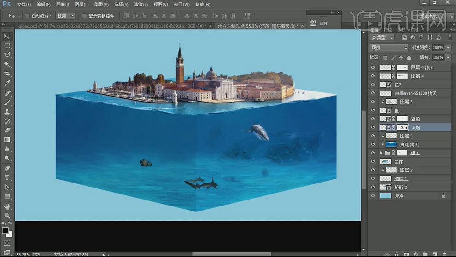Open the blend mode dropdown in Layers panel
The image size is (456, 257).
(x=389, y=47)
